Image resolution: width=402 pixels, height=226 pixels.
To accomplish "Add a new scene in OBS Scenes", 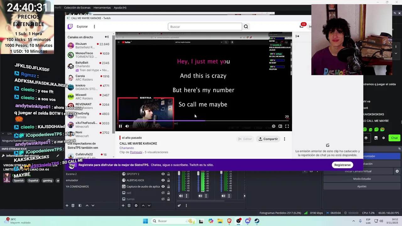I will click(67, 206).
